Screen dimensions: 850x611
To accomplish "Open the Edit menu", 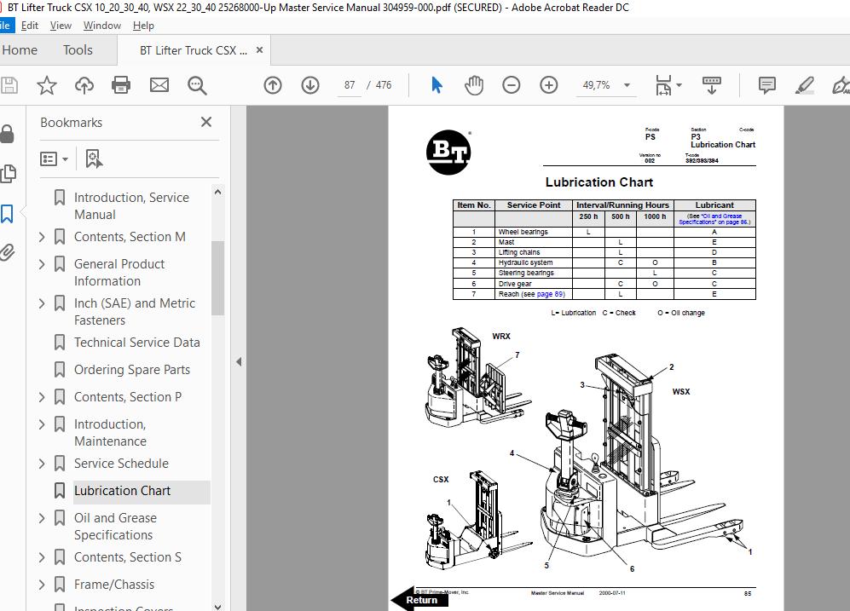I will click(29, 26).
